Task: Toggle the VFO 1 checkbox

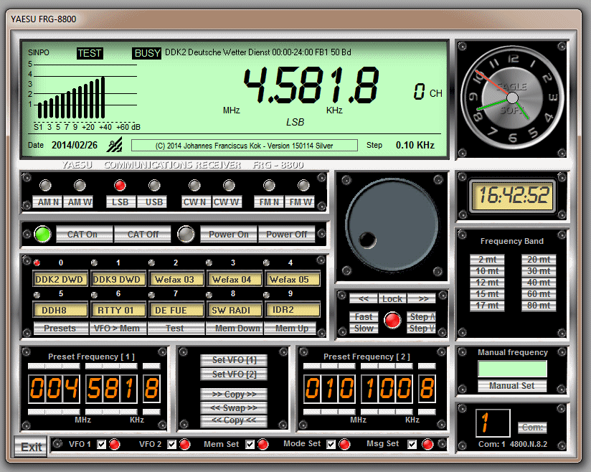Action: (x=101, y=445)
